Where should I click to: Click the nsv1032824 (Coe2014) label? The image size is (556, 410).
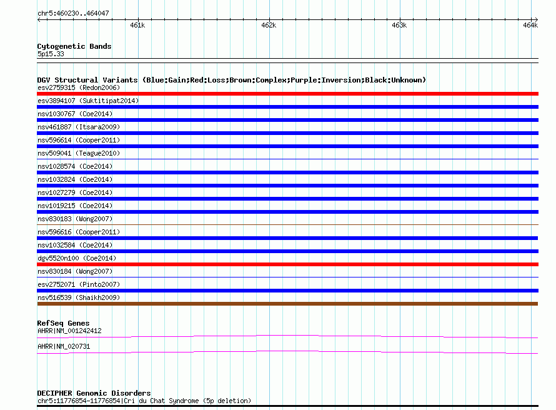point(75,179)
